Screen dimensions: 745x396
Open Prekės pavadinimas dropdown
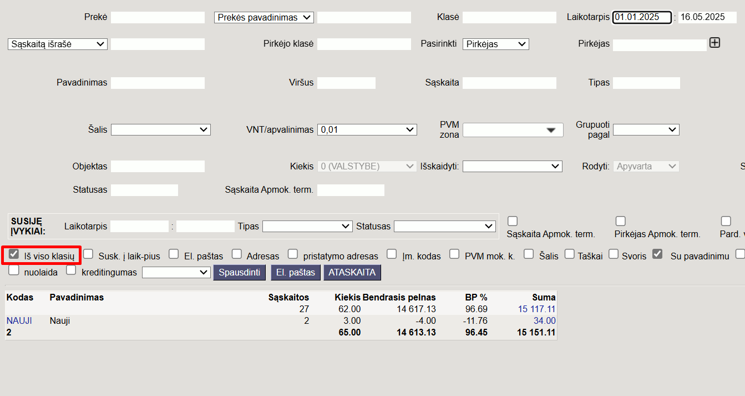click(264, 17)
